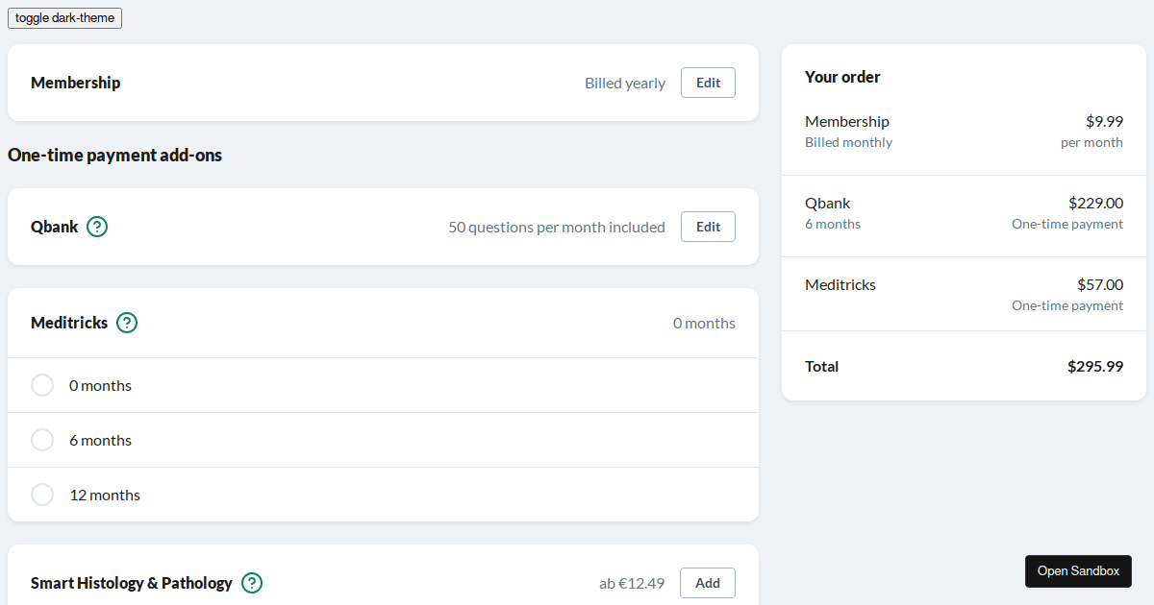Add Smart Histology & Pathology to order

(x=707, y=583)
